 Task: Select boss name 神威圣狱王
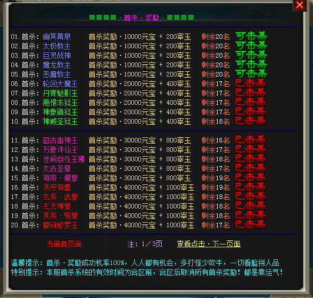[60, 121]
